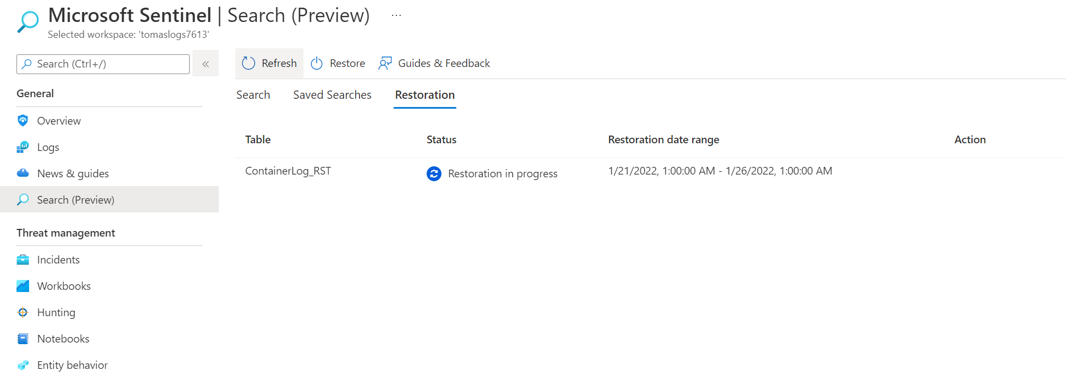Screen dimensions: 1066x376
Task: Click the Restore power icon
Action: 317,63
